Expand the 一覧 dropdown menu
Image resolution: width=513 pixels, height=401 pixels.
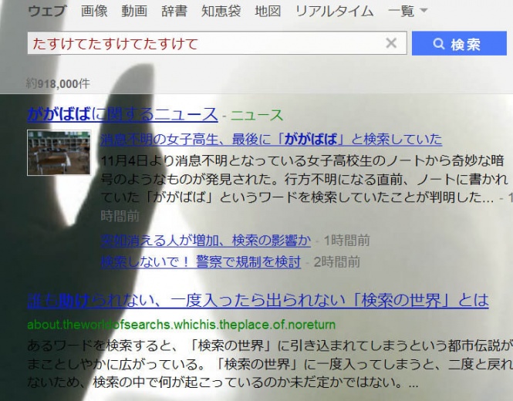tap(407, 12)
